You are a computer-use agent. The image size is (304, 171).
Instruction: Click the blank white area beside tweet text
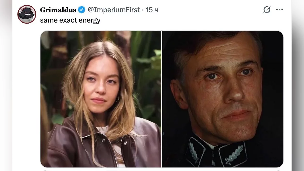[x=177, y=20]
